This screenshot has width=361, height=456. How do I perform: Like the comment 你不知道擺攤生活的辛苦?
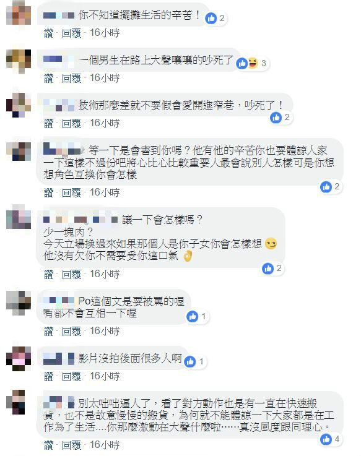point(49,33)
